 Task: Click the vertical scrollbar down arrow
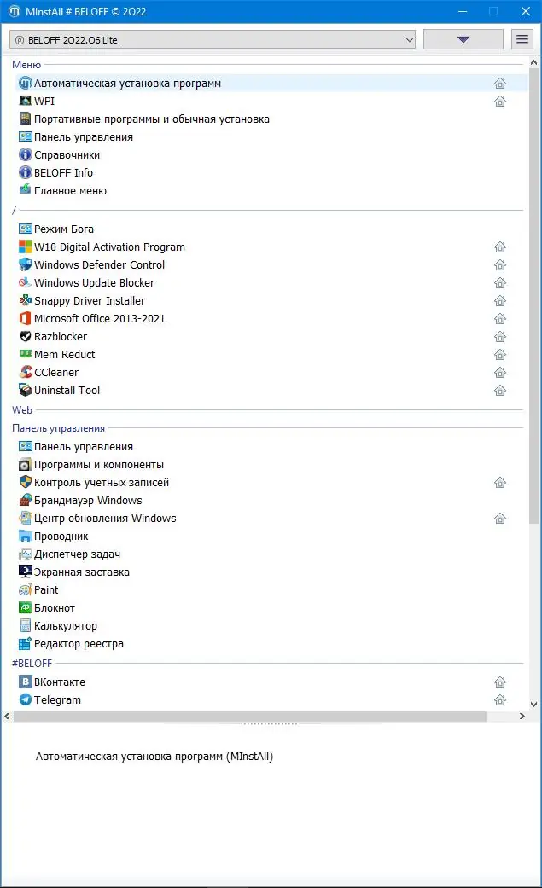click(x=533, y=704)
